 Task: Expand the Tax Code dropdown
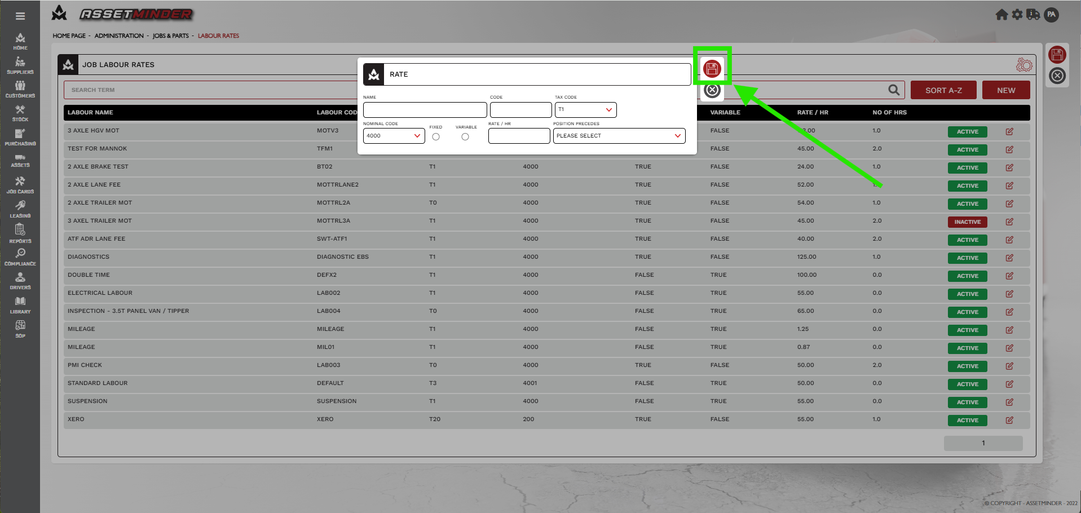coord(585,110)
